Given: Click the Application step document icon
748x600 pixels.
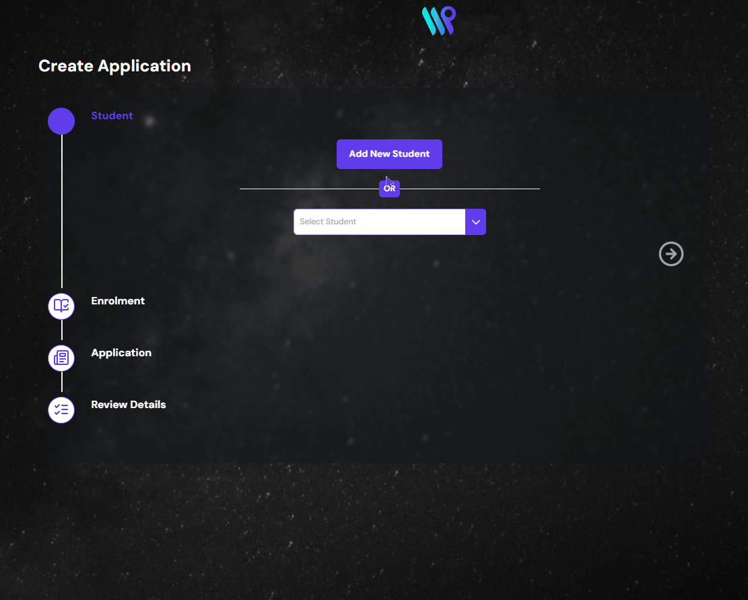Looking at the screenshot, I should (61, 358).
